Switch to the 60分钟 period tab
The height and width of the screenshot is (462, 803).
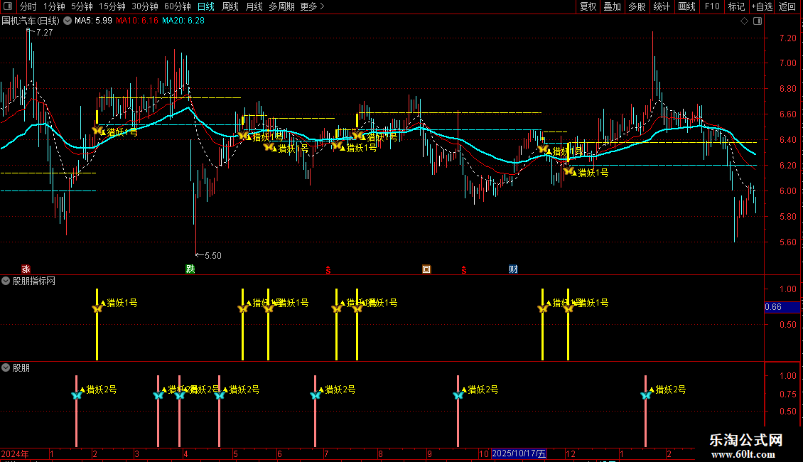point(177,6)
